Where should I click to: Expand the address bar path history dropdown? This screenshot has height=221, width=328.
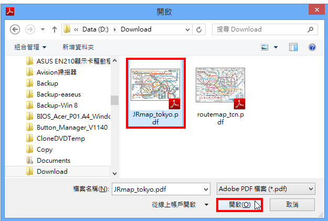(x=187, y=29)
